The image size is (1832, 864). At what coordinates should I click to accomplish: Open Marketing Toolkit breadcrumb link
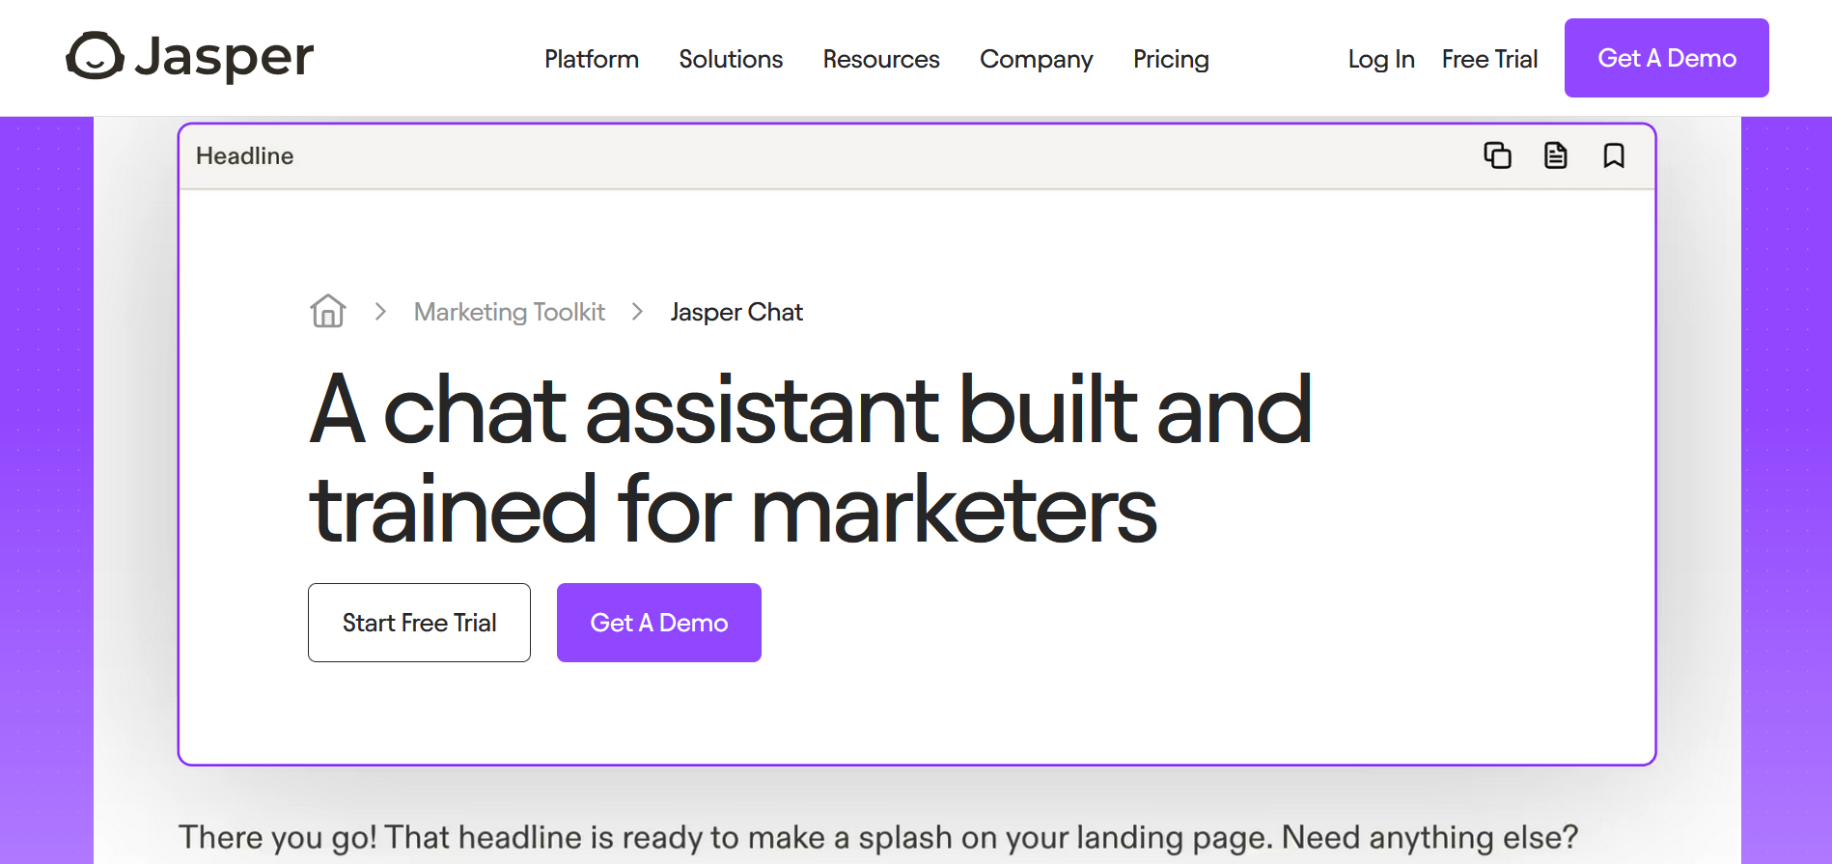[510, 312]
